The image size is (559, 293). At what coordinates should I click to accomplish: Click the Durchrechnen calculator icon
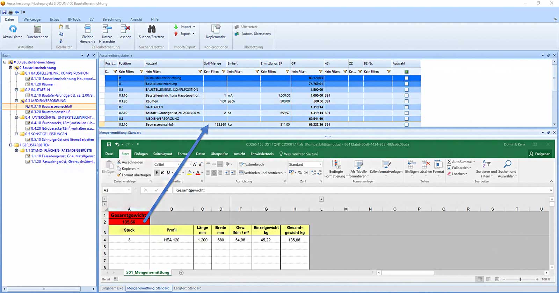click(37, 29)
